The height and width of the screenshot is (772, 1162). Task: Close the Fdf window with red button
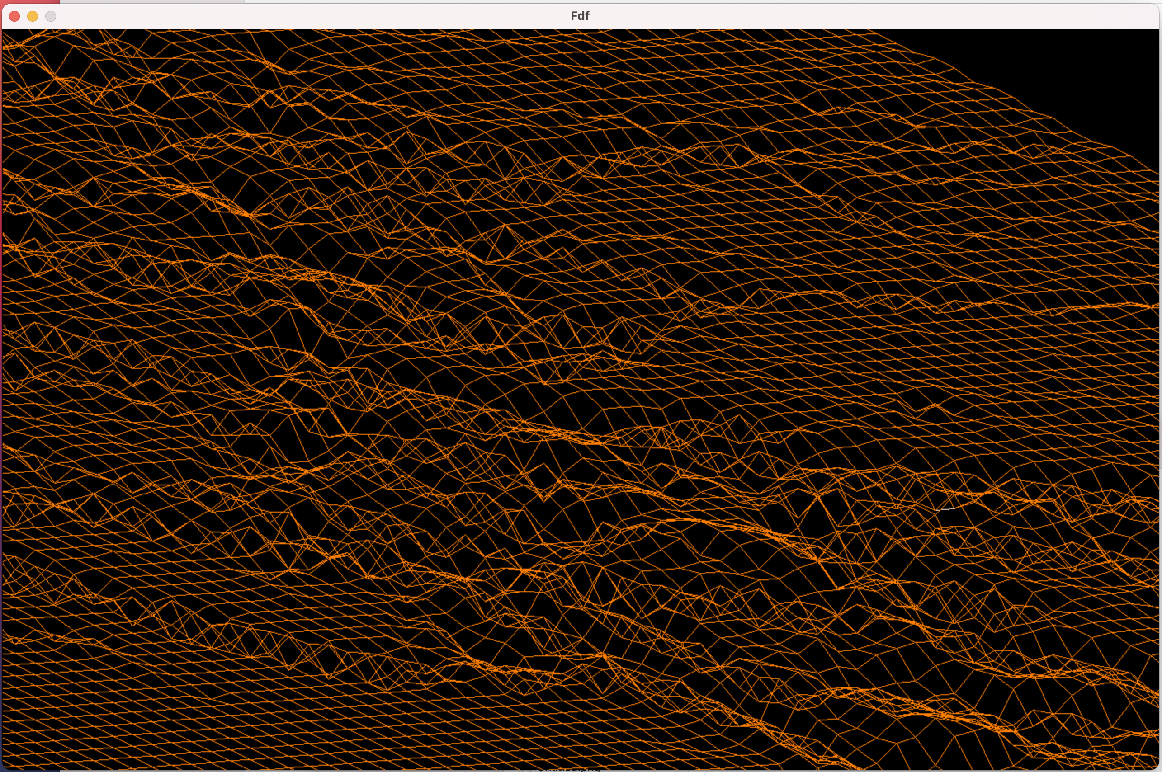[x=15, y=16]
